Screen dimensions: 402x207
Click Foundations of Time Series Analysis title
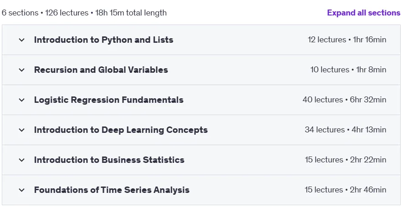pos(112,190)
